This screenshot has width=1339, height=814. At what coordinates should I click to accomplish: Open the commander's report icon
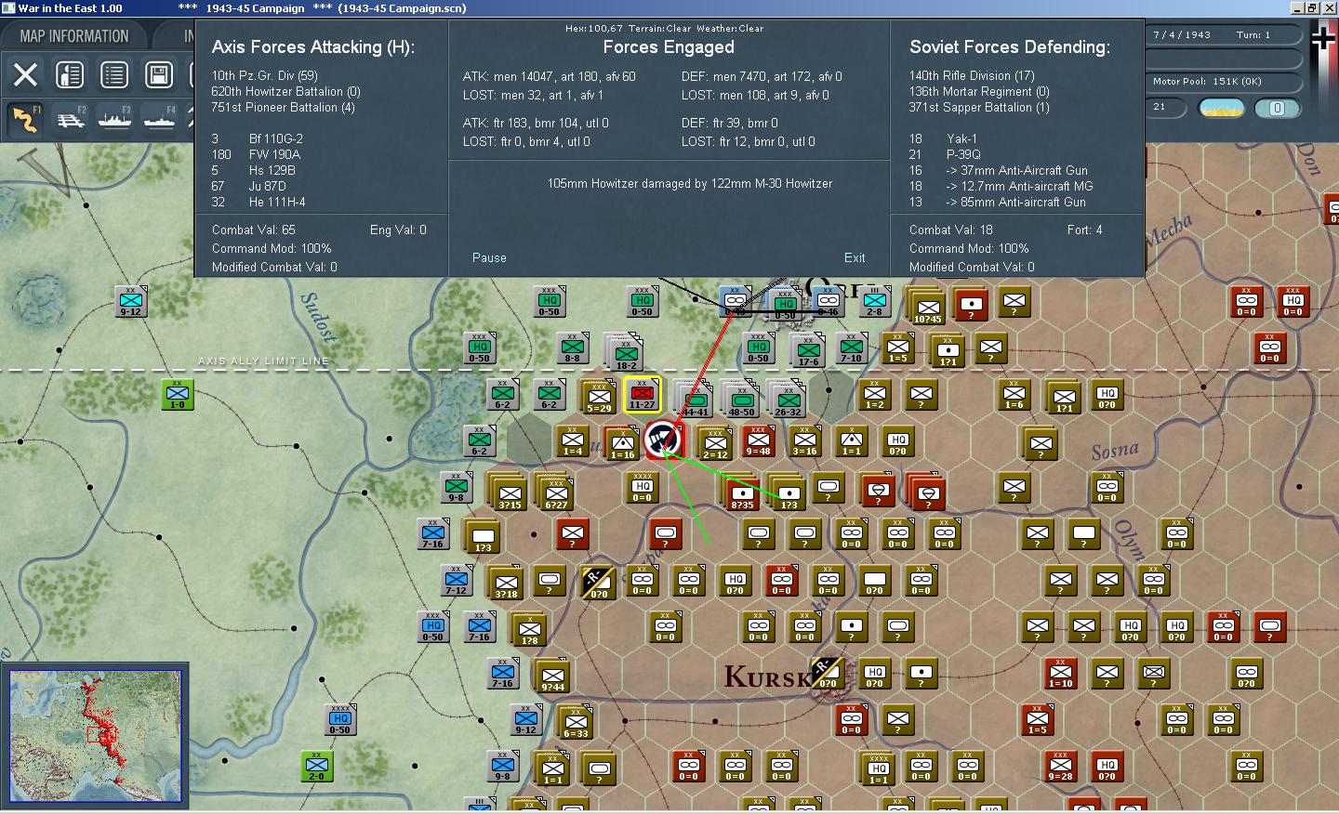click(x=70, y=74)
